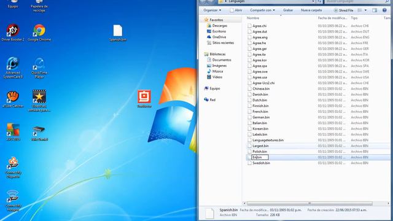Select the Finnish.bin file
393x221 pixels.
(258, 106)
